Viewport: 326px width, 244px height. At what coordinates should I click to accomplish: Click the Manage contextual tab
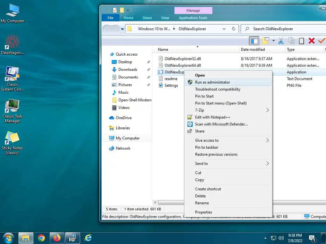(x=193, y=10)
